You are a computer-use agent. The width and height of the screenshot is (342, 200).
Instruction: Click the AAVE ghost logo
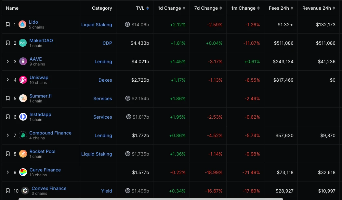[x=22, y=61]
